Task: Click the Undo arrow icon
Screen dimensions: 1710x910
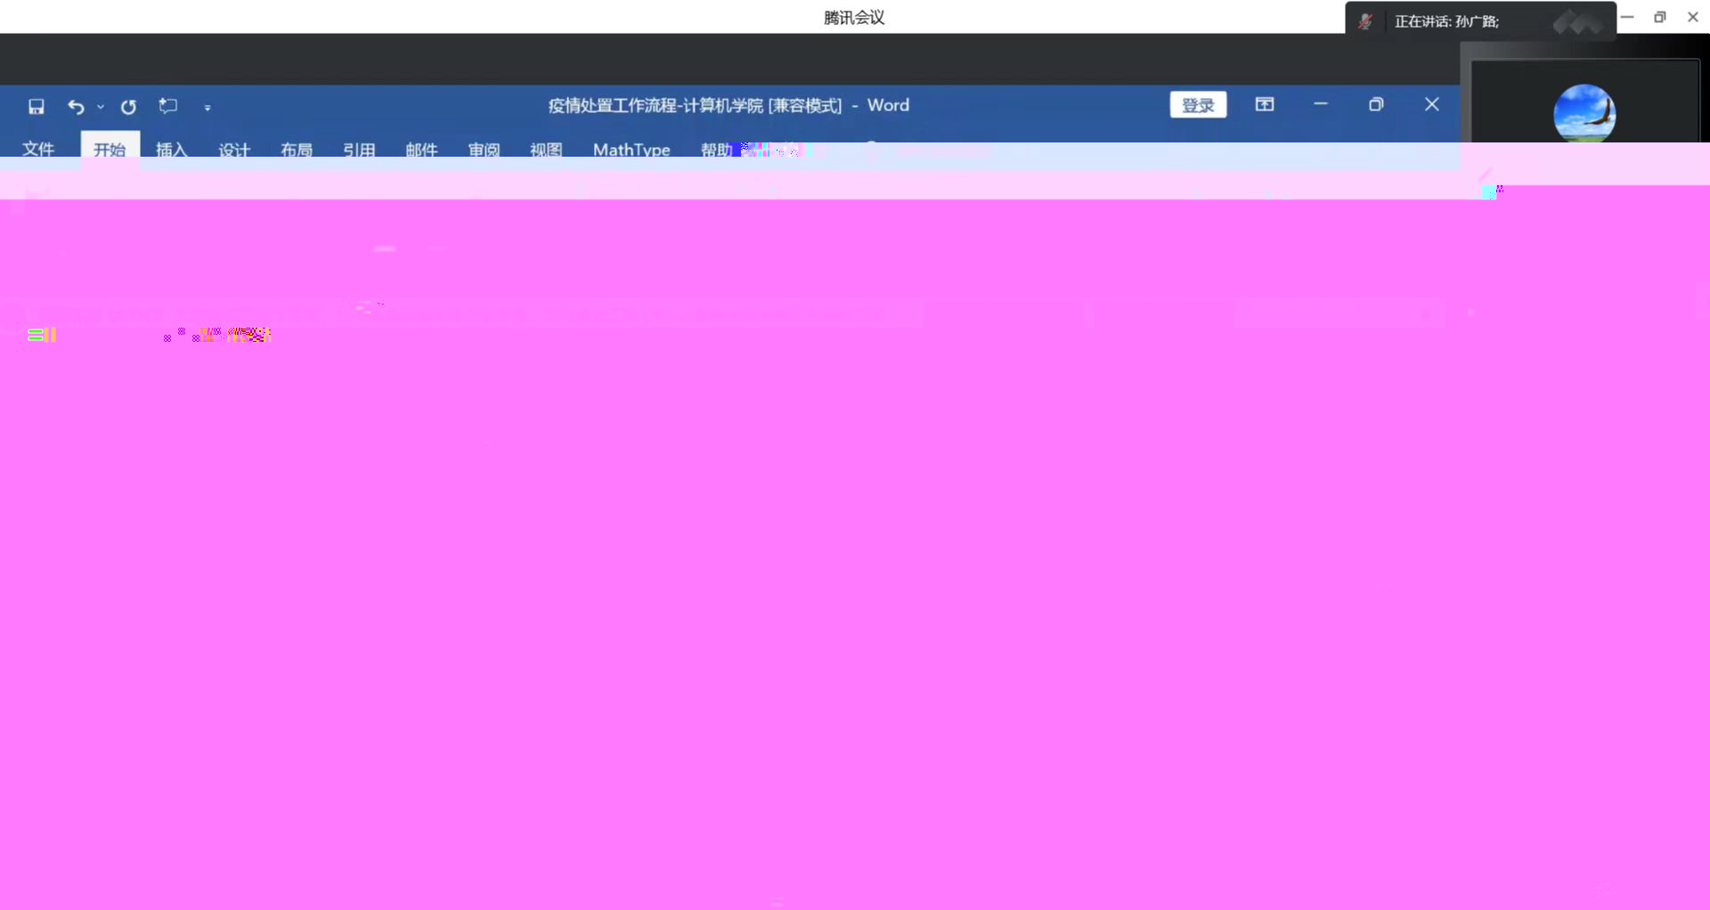Action: point(76,107)
